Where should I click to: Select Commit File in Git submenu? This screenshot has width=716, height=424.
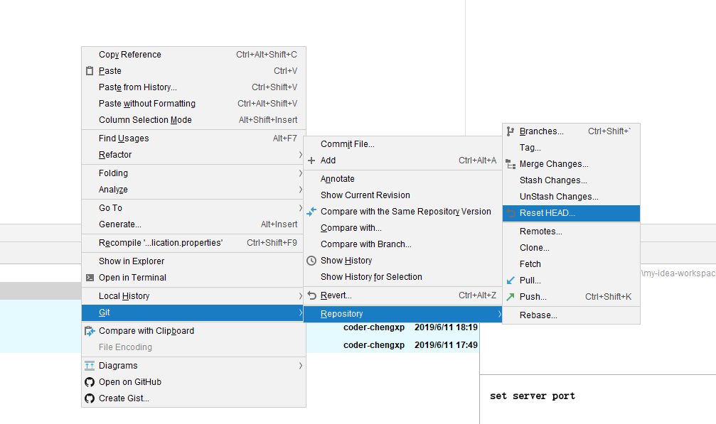402,144
